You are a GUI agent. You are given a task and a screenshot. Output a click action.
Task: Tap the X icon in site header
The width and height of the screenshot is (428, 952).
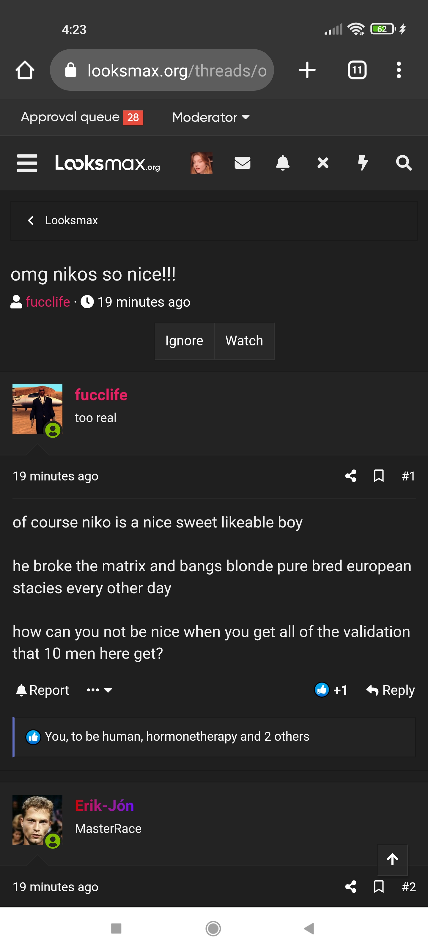[323, 163]
